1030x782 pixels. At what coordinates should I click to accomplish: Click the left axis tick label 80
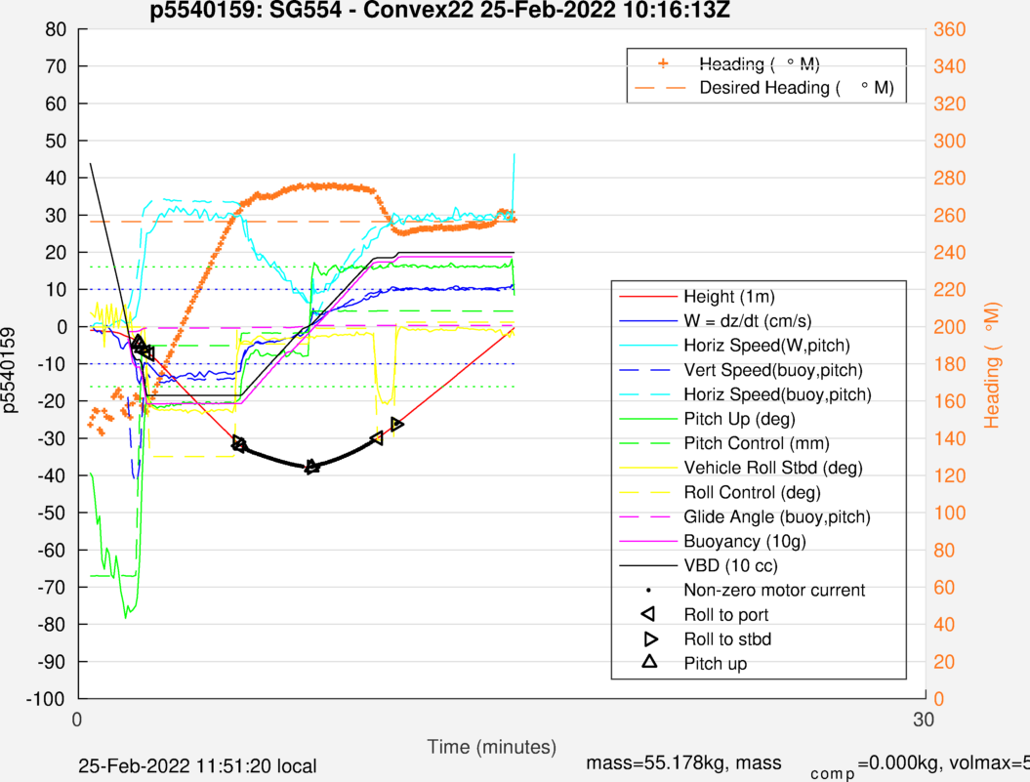[56, 29]
